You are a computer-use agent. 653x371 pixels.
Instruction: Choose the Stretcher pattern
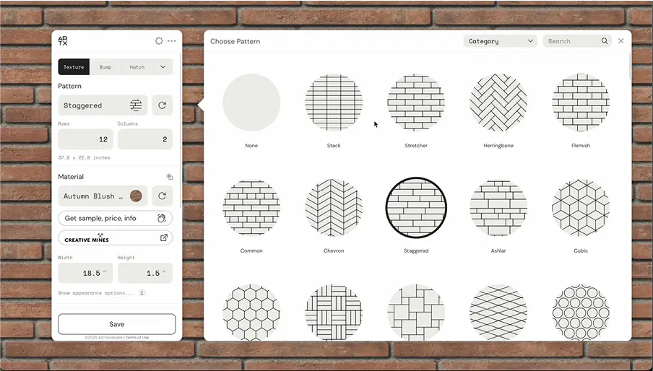[416, 102]
